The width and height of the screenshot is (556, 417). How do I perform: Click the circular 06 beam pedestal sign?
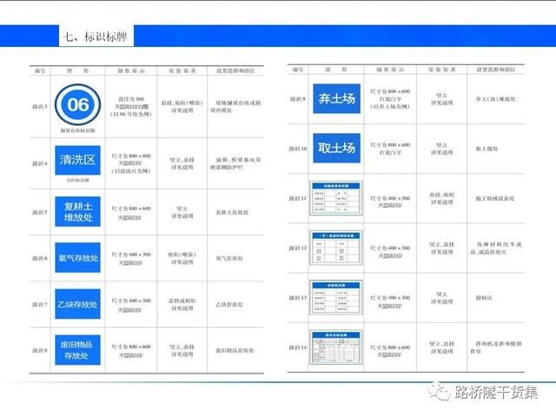[78, 105]
